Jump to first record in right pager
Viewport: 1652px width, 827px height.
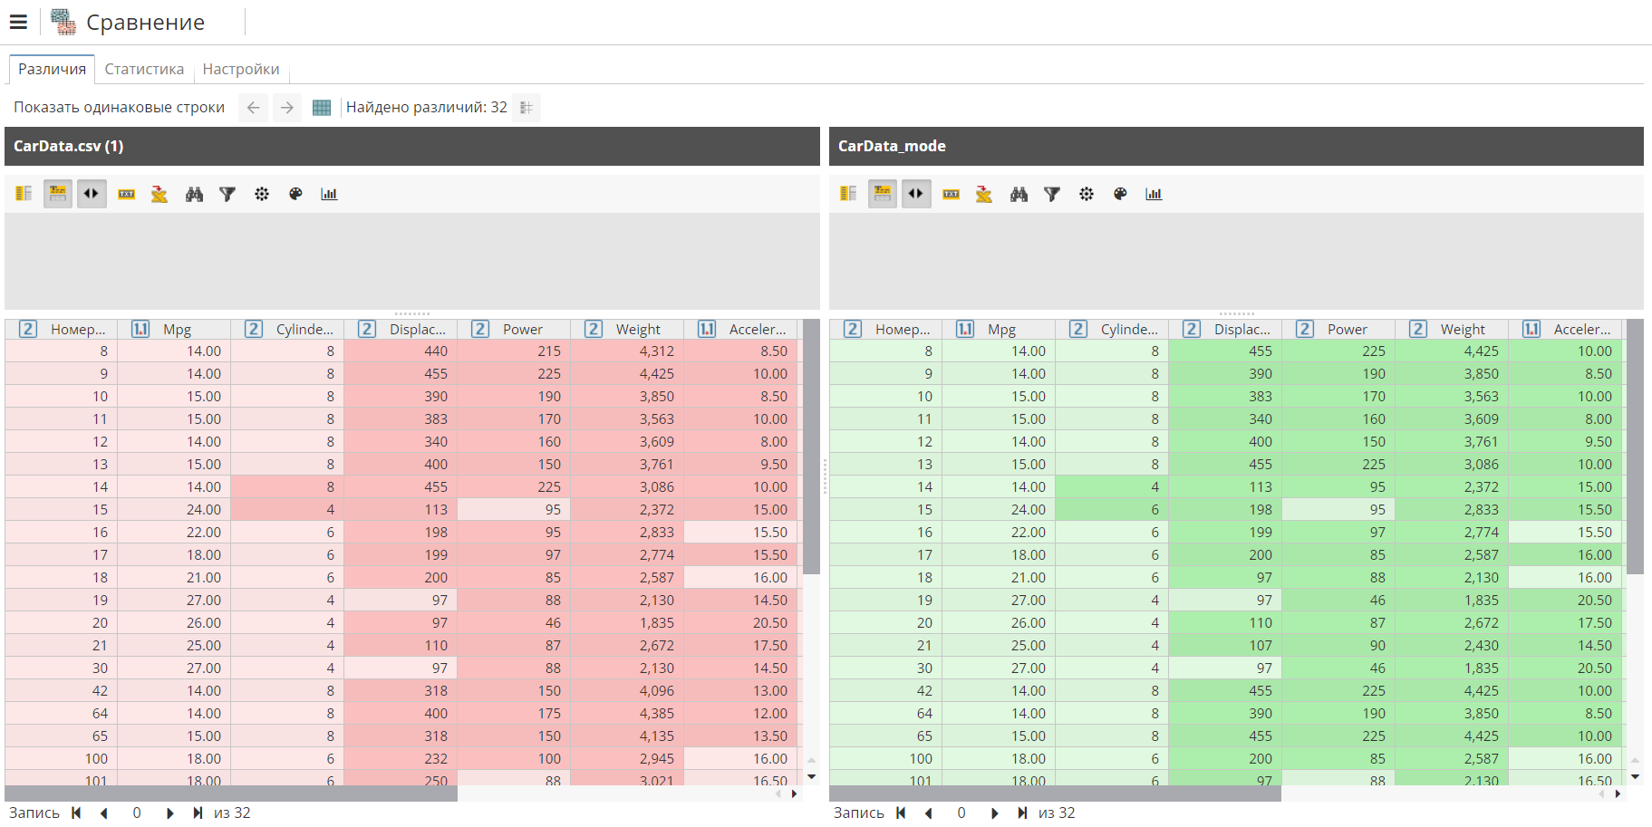point(901,813)
